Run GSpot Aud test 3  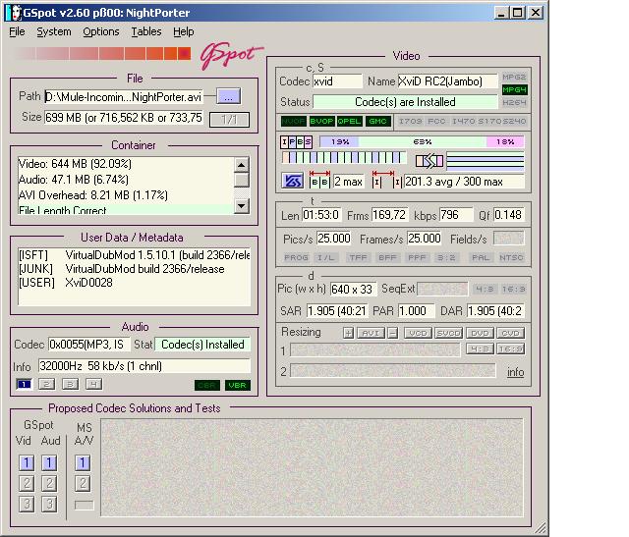(49, 504)
